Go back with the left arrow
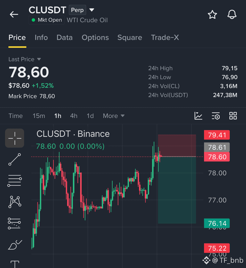 [14, 14]
